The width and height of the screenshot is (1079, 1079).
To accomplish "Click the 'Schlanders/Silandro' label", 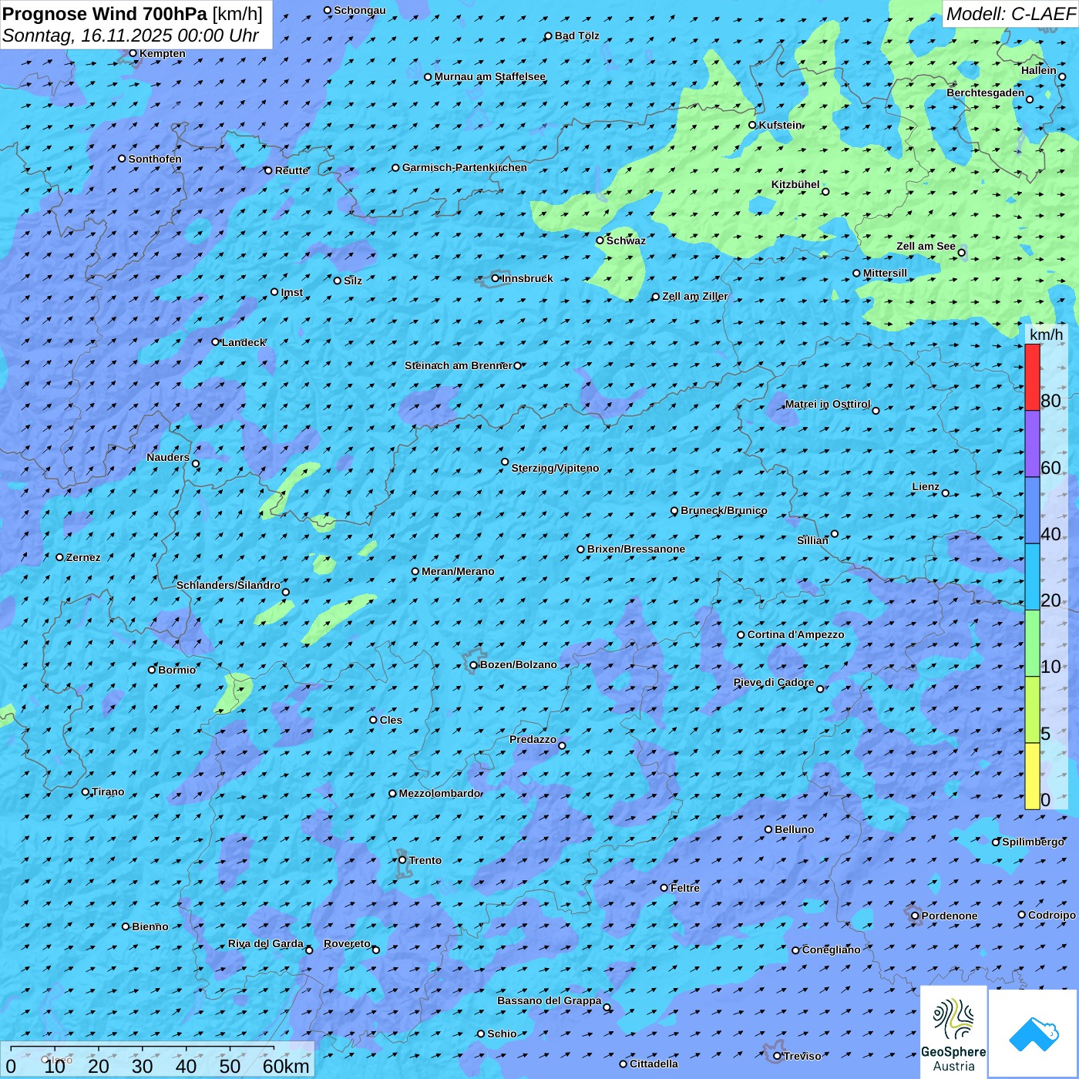I will tap(228, 585).
